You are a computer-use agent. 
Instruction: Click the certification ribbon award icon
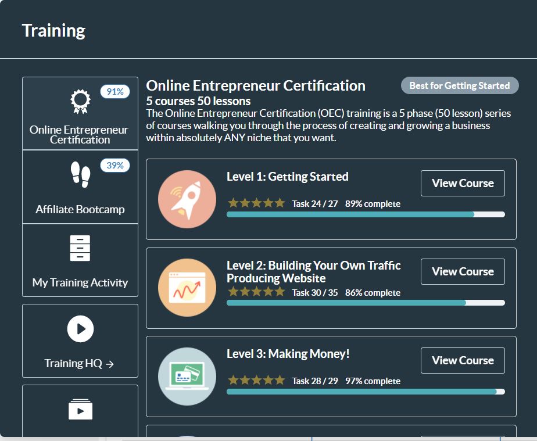click(80, 101)
